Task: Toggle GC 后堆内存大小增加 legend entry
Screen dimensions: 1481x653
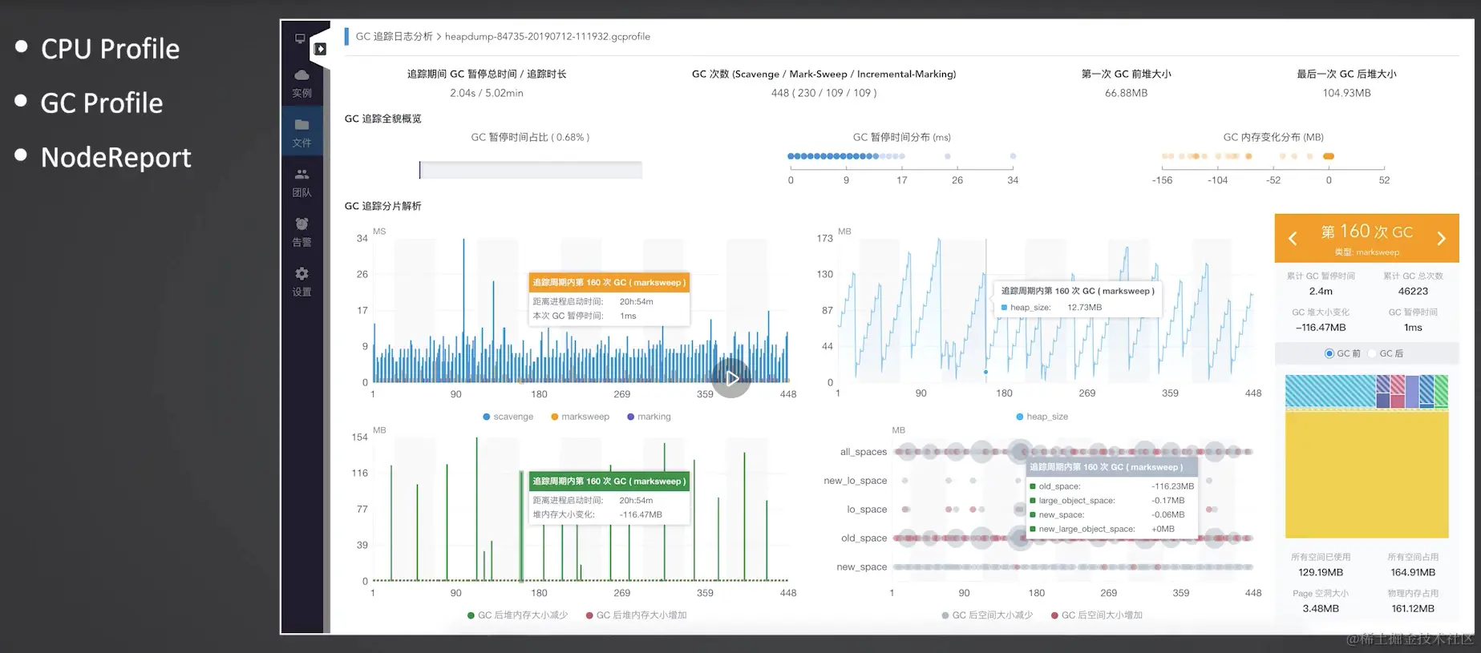Action: click(636, 615)
